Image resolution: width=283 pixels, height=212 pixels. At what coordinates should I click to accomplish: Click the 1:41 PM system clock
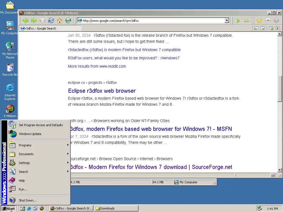click(272, 209)
